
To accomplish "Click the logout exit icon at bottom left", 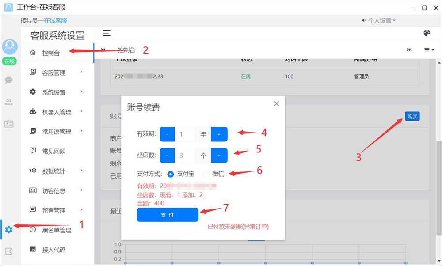I will [x=9, y=251].
